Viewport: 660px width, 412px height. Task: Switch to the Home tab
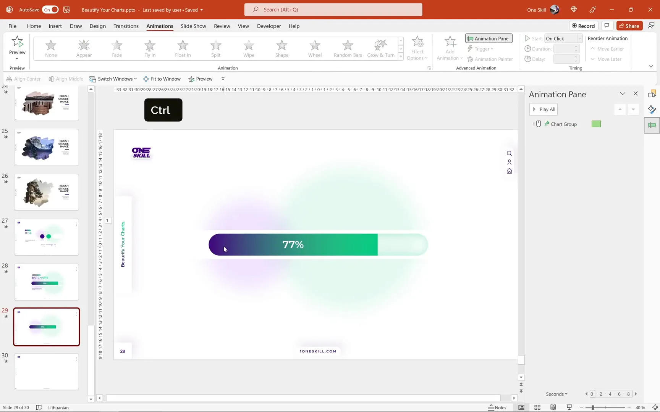pyautogui.click(x=34, y=26)
